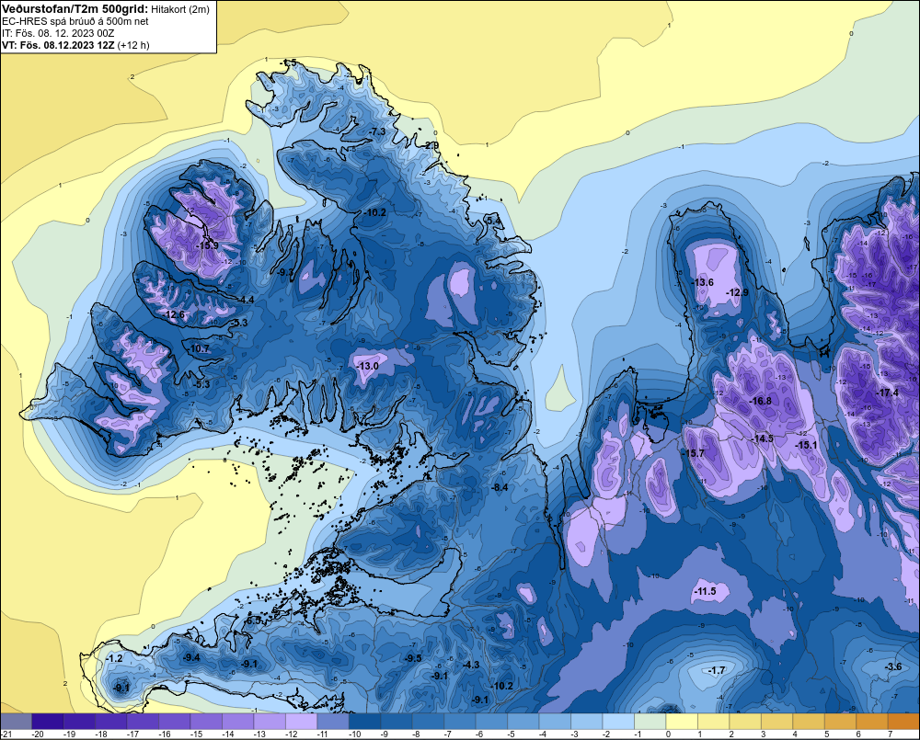
Task: Select the -12.6 temperature label
Action: coord(174,314)
